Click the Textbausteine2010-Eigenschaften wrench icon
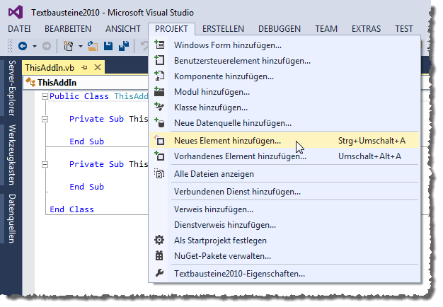 [x=159, y=273]
